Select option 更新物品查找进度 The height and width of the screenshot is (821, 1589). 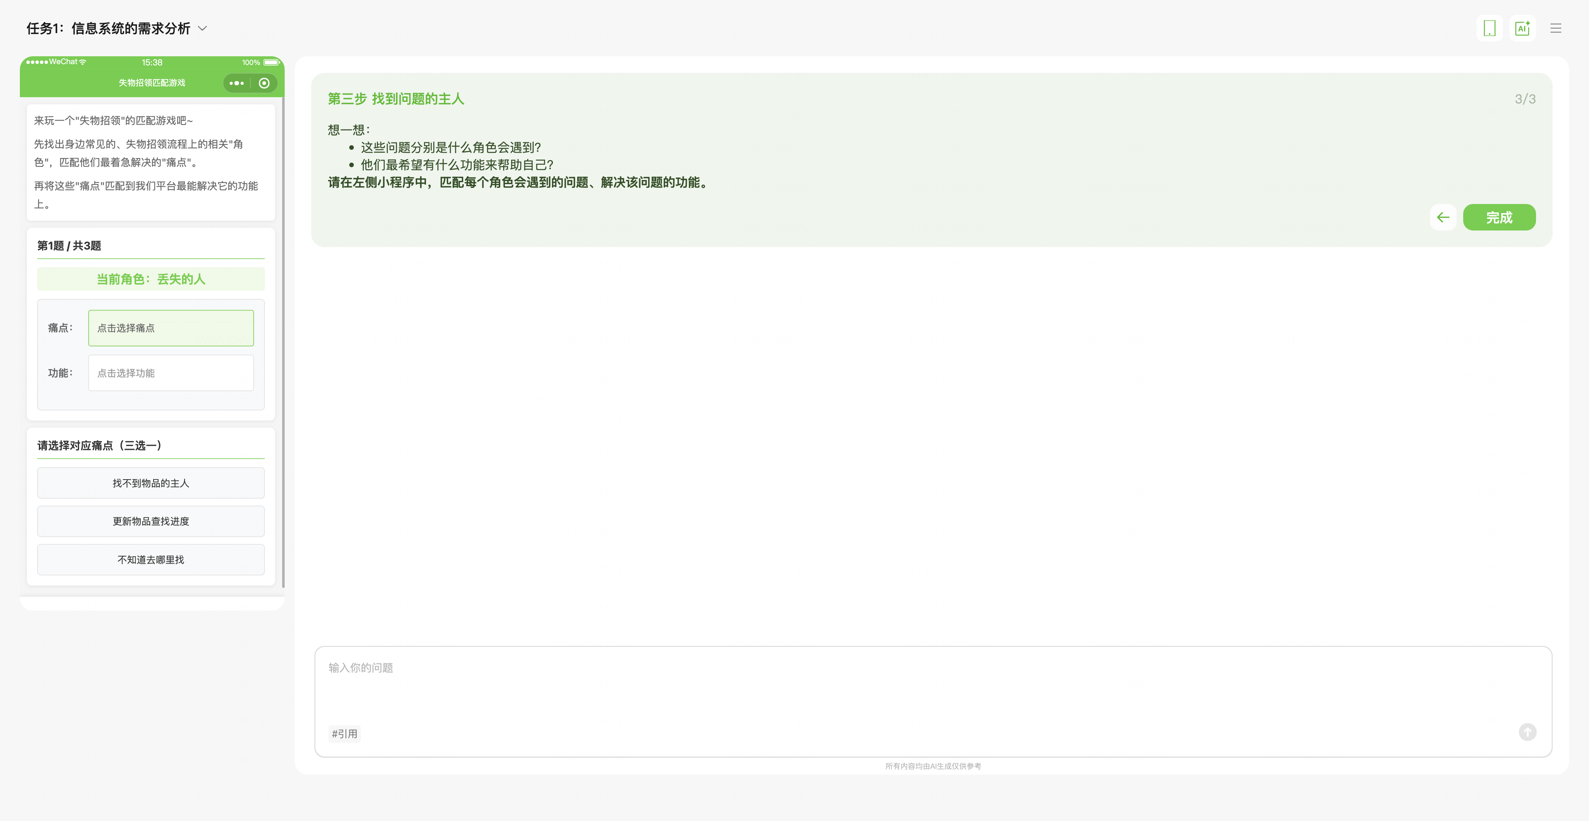[151, 521]
